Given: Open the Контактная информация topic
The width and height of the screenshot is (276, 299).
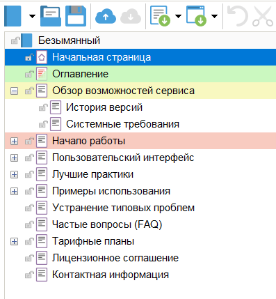Looking at the screenshot, I should pyautogui.click(x=111, y=275).
